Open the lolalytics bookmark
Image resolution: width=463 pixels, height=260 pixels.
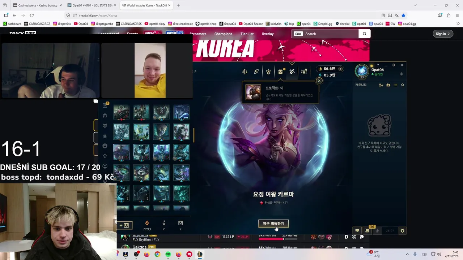(273, 24)
